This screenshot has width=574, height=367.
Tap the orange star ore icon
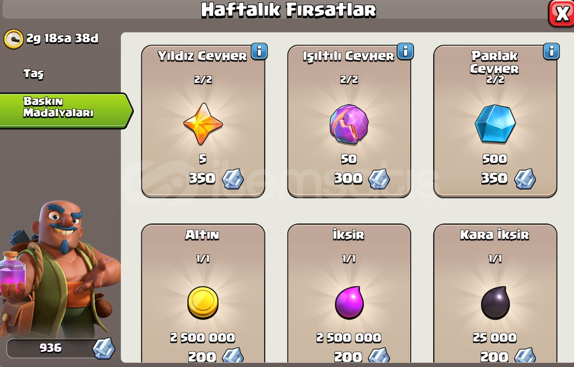tap(203, 124)
